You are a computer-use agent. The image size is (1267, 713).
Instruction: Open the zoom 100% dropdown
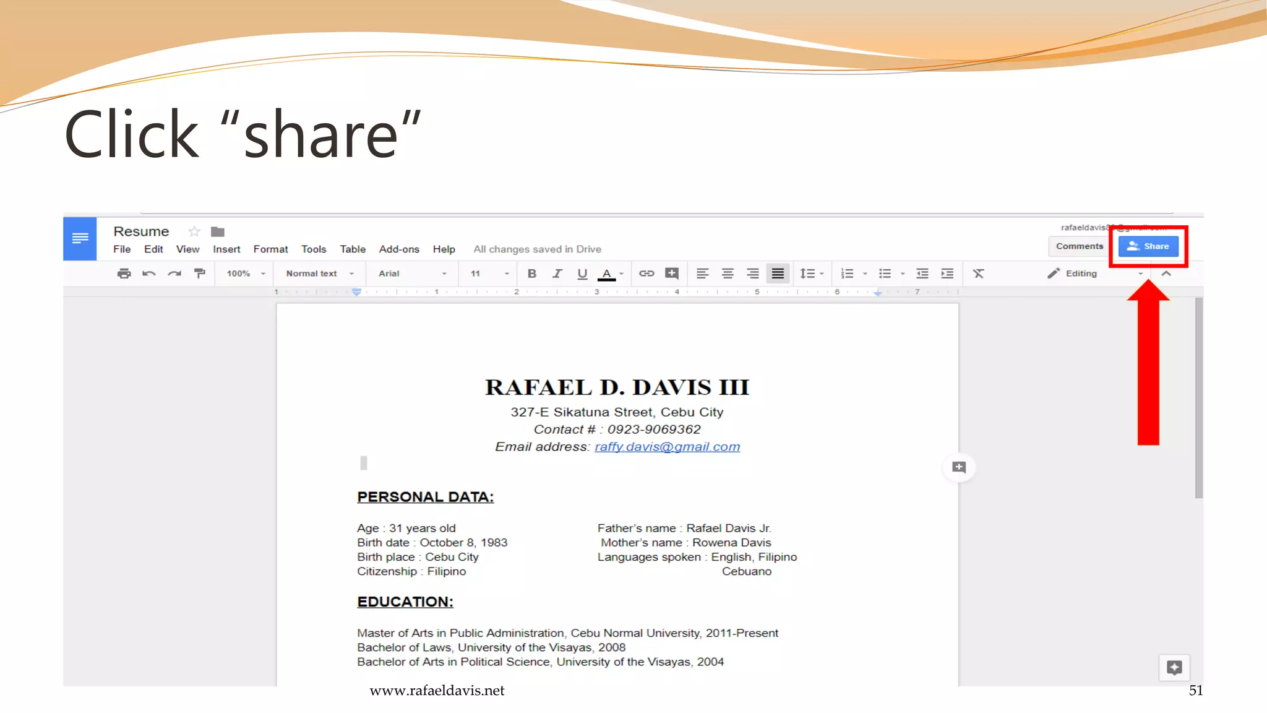[246, 274]
